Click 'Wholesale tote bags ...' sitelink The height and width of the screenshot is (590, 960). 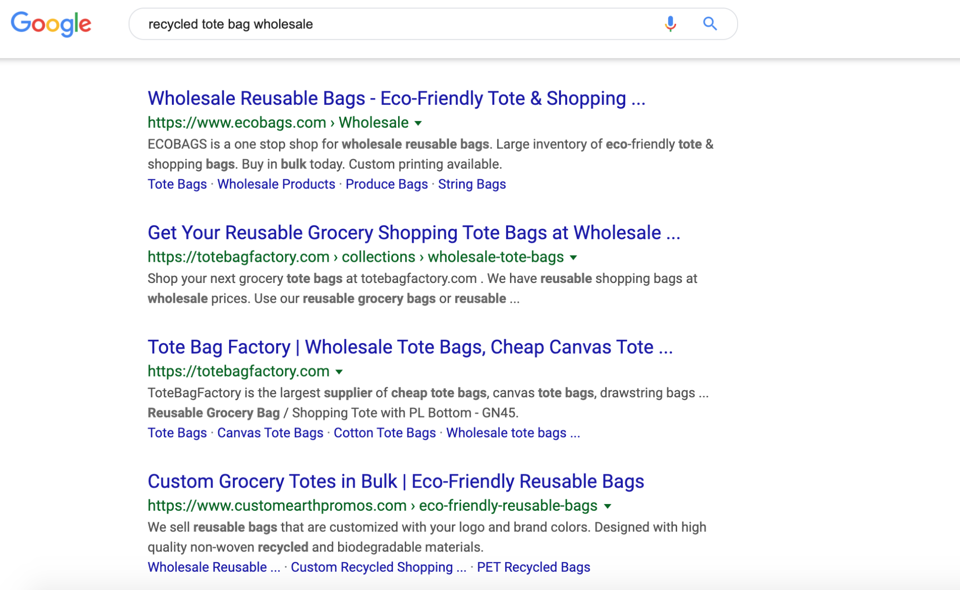point(513,433)
